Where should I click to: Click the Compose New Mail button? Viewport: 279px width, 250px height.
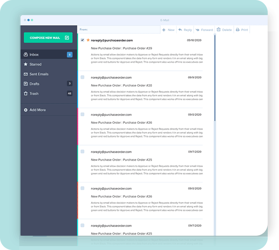pyautogui.click(x=48, y=38)
